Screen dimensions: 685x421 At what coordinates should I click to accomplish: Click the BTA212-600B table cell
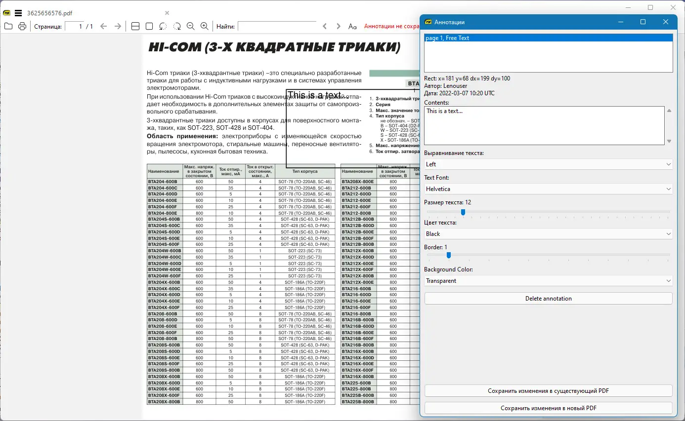[x=358, y=188]
